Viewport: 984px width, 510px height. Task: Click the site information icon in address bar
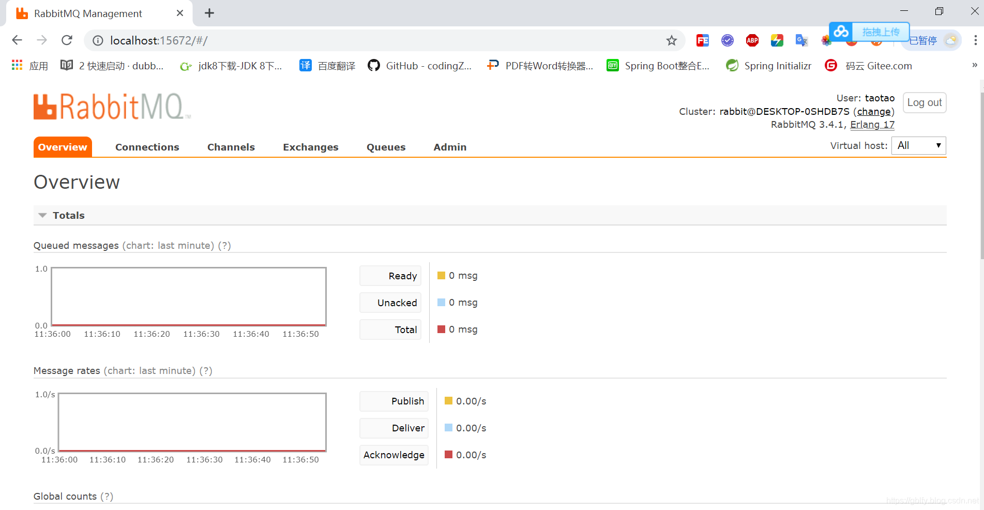click(98, 40)
